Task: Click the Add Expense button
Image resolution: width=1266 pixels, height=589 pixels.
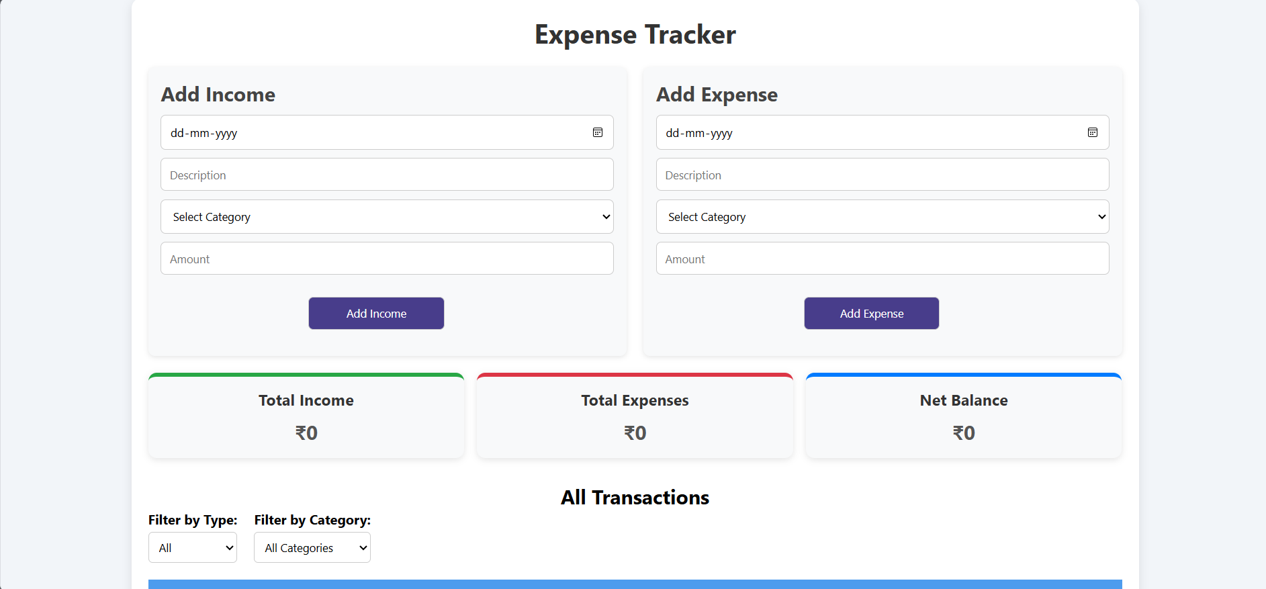Action: click(x=872, y=314)
